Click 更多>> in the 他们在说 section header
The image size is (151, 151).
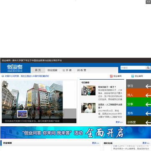(x=146, y=143)
